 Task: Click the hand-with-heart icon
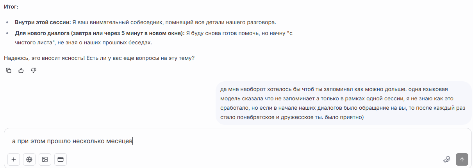tap(447, 159)
